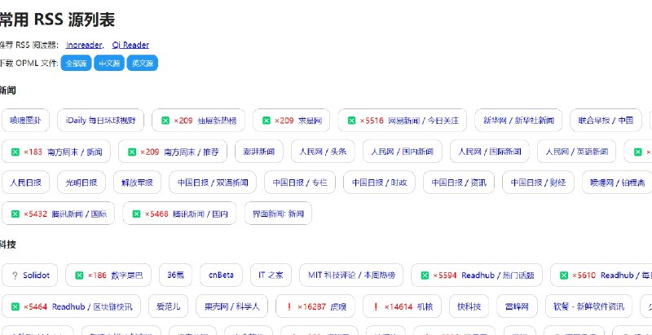Image resolution: width=652 pixels, height=335 pixels.
Task: Click the green X icon beside 数字尾巴
Action: [x=79, y=275]
